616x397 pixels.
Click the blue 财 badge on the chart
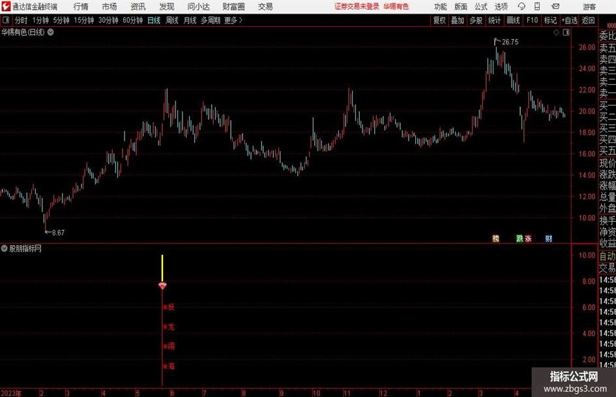coord(549,238)
